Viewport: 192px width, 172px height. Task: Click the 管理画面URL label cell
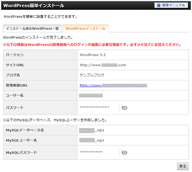pos(40,85)
